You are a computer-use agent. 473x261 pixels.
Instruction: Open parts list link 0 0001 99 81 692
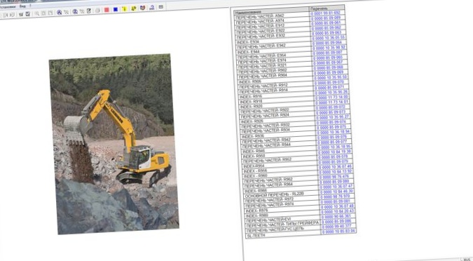click(325, 13)
